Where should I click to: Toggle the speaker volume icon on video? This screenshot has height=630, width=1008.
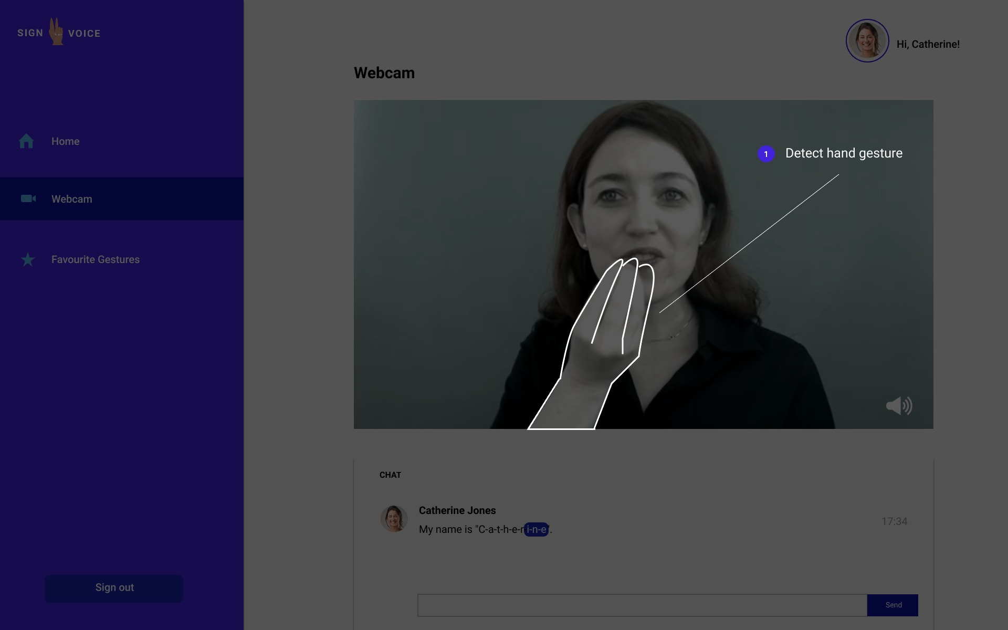point(899,405)
